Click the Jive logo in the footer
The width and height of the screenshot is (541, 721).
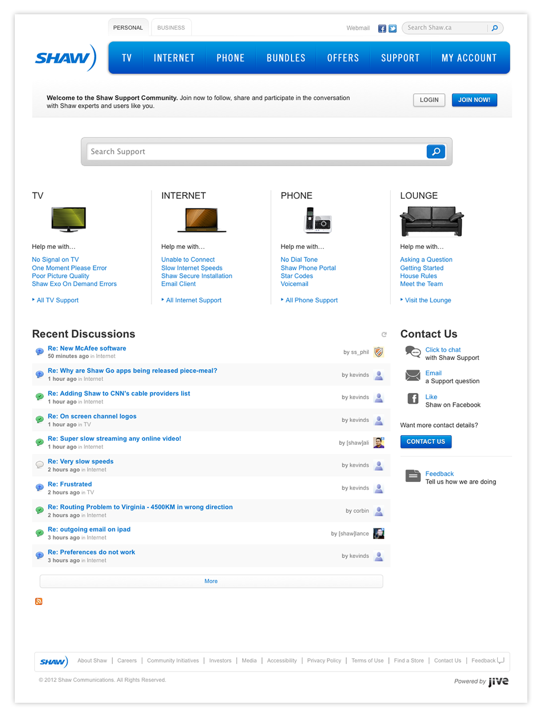(x=498, y=681)
